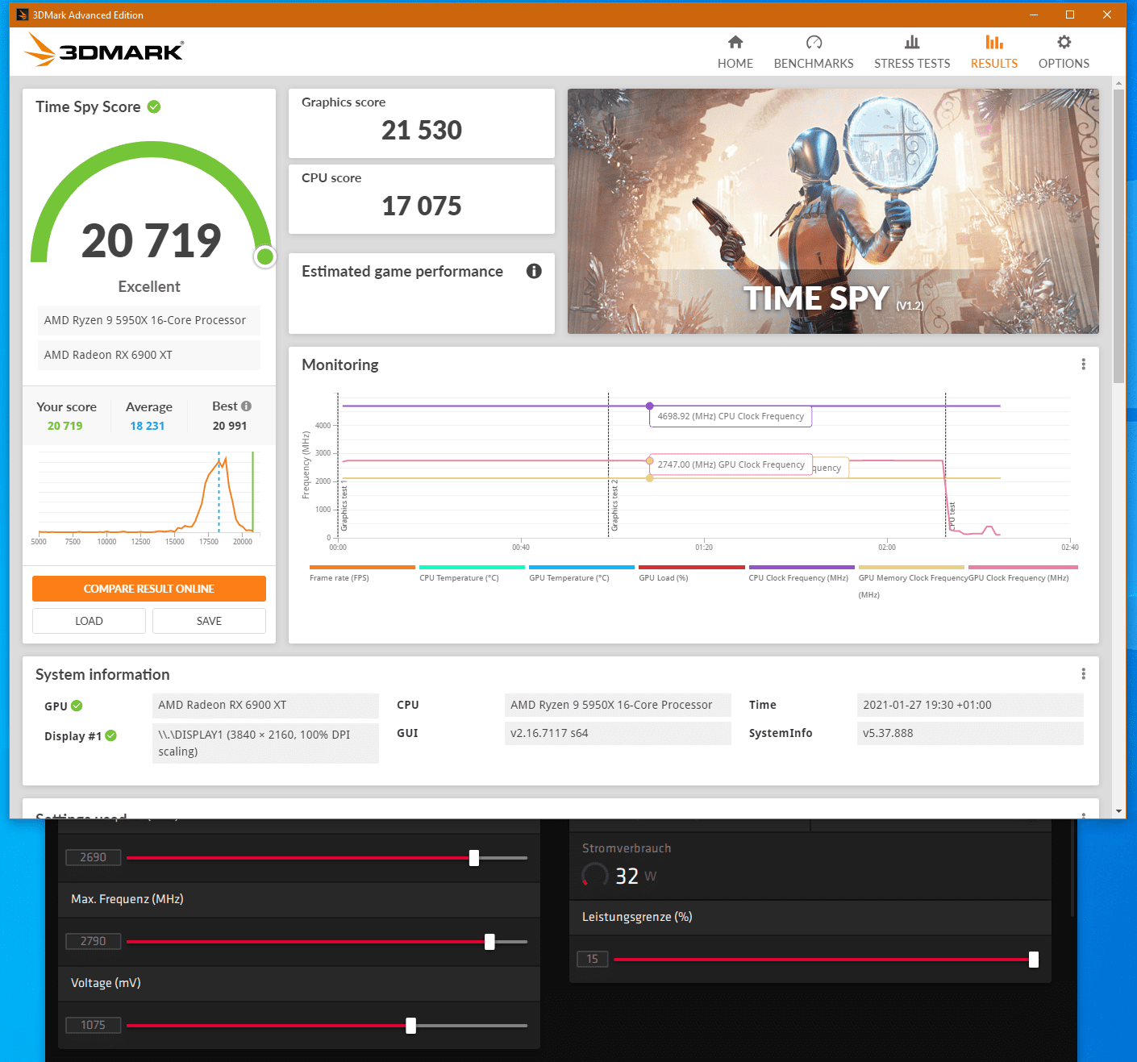Viewport: 1137px width, 1062px height.
Task: Click the Graphics score value 21 530
Action: pyautogui.click(x=422, y=130)
